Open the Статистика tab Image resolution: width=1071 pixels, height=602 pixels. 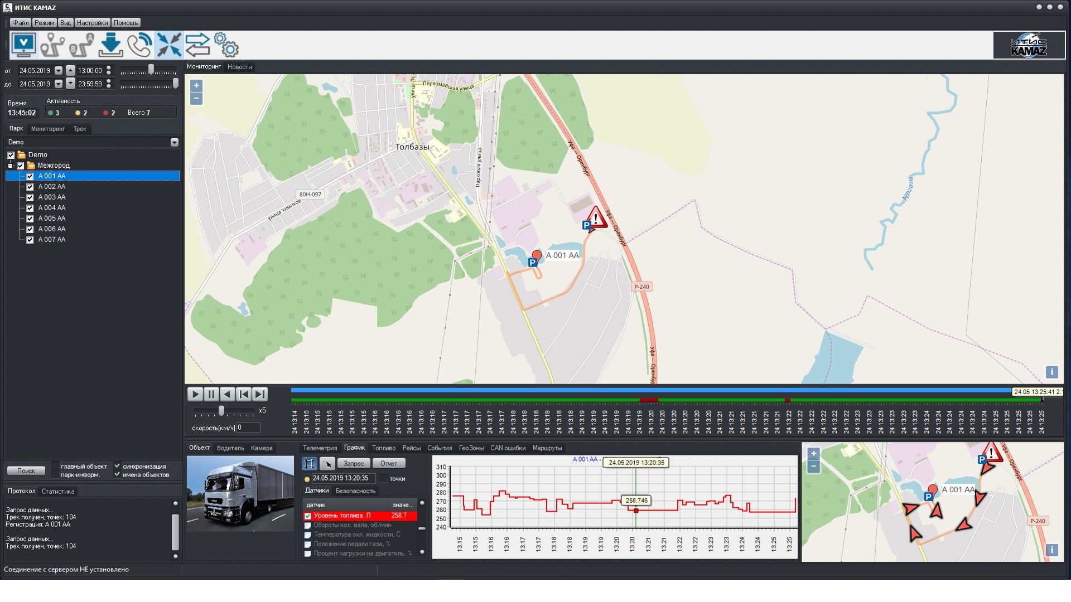[x=58, y=492]
